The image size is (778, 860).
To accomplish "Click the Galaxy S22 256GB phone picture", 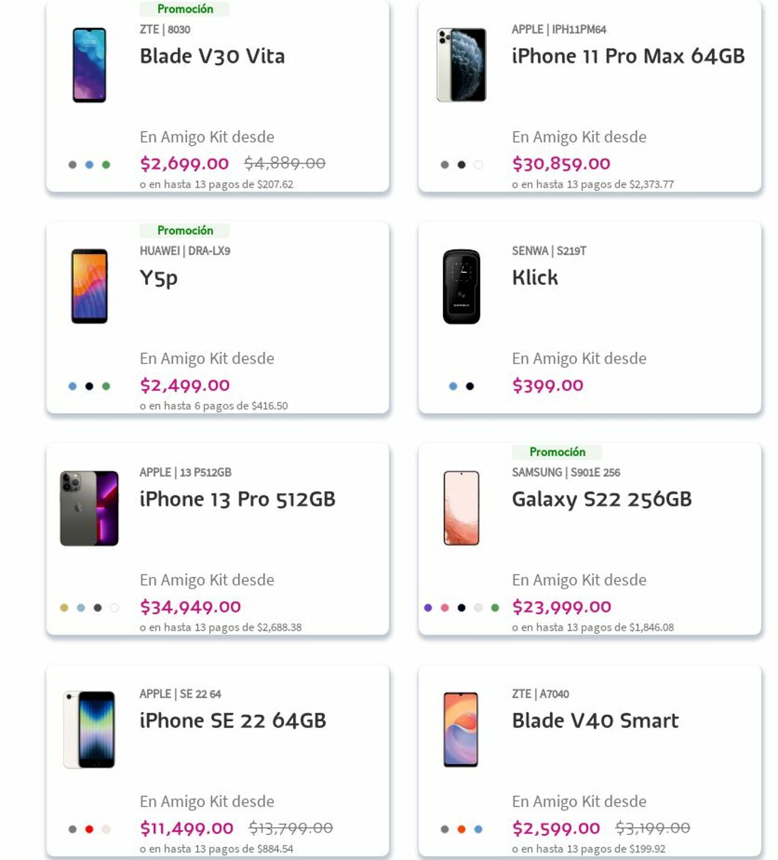I will [x=461, y=508].
